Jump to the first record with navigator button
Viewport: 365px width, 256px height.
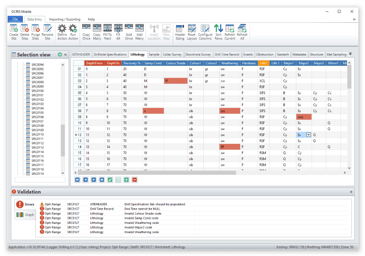(x=77, y=179)
